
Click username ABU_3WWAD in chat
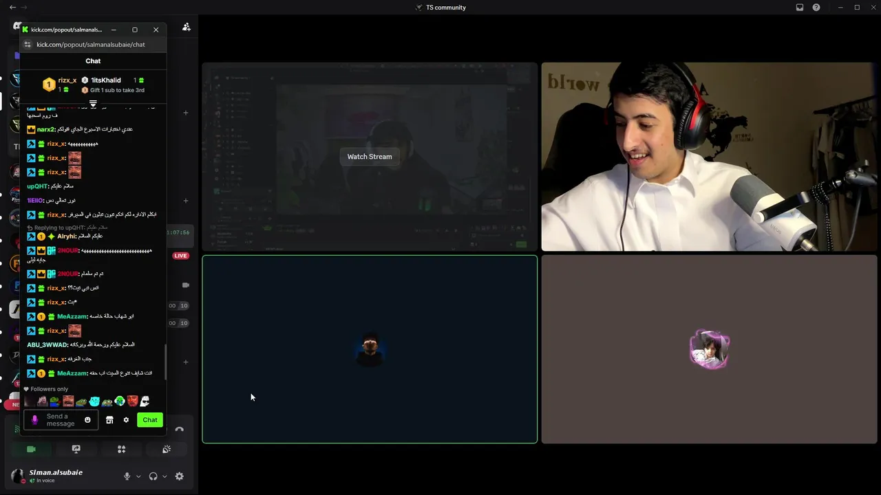[x=47, y=345]
